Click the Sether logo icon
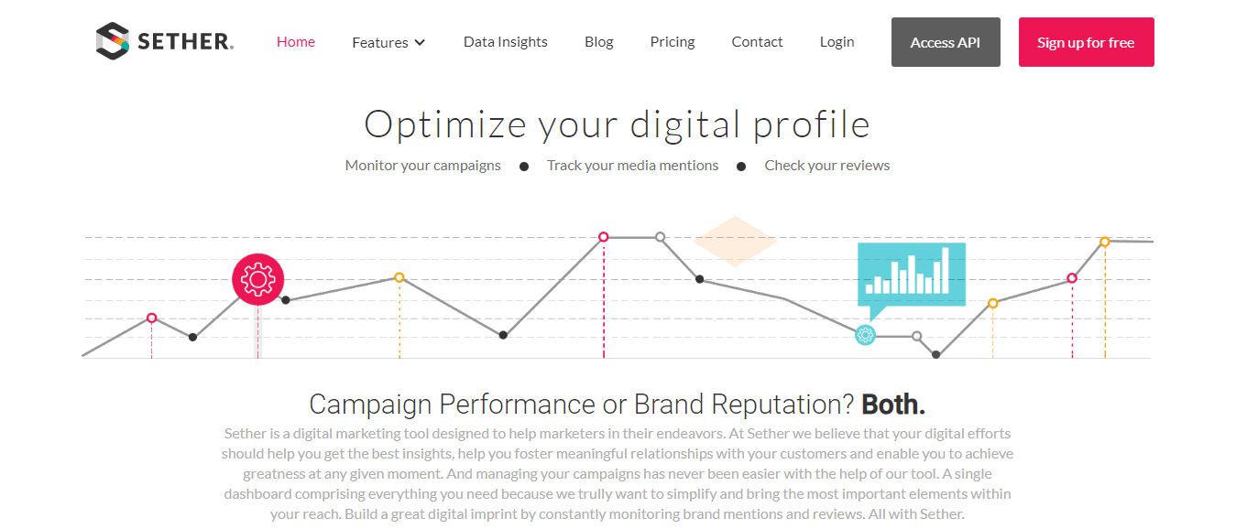 pyautogui.click(x=113, y=41)
